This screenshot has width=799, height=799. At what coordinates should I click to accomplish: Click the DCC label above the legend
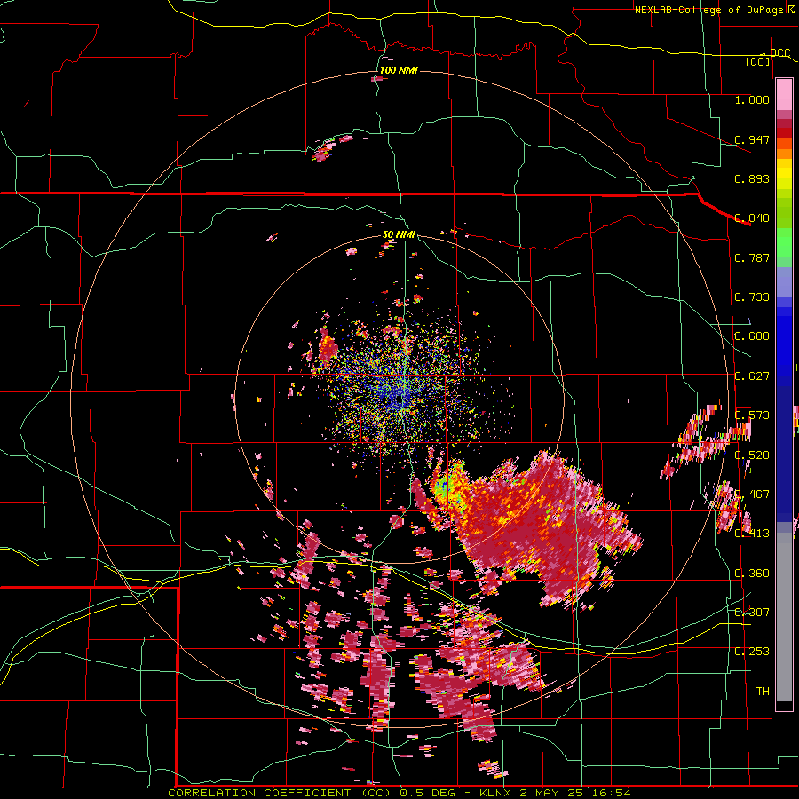click(779, 53)
